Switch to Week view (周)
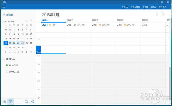 coord(146,7)
